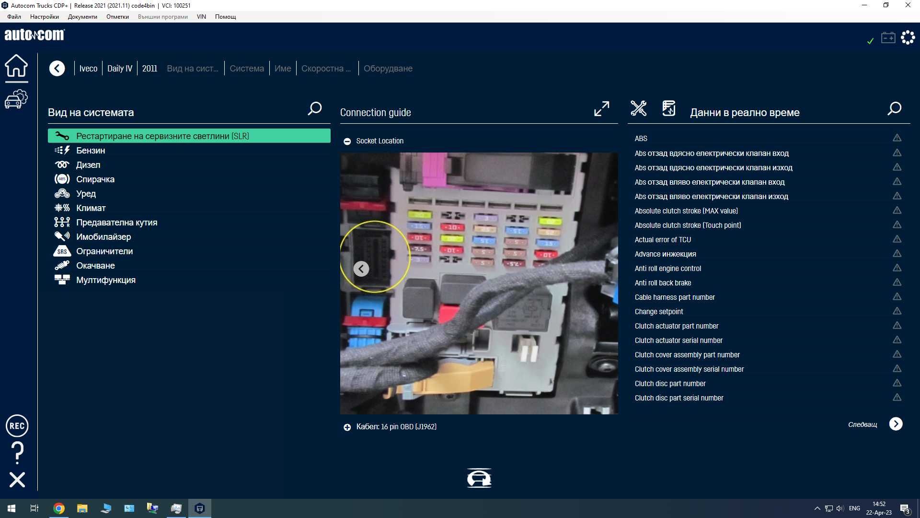Viewport: 920px width, 518px height.
Task: Expand the Connection guide to fullscreen
Action: tap(601, 108)
